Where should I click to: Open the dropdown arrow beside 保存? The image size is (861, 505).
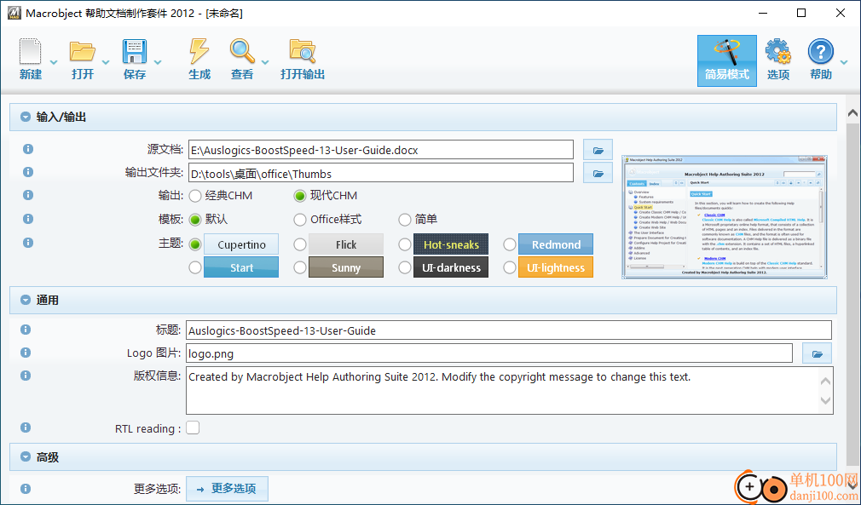(158, 62)
